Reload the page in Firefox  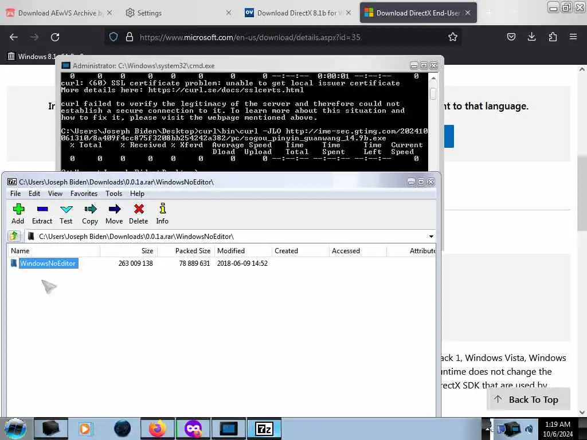[x=55, y=37]
